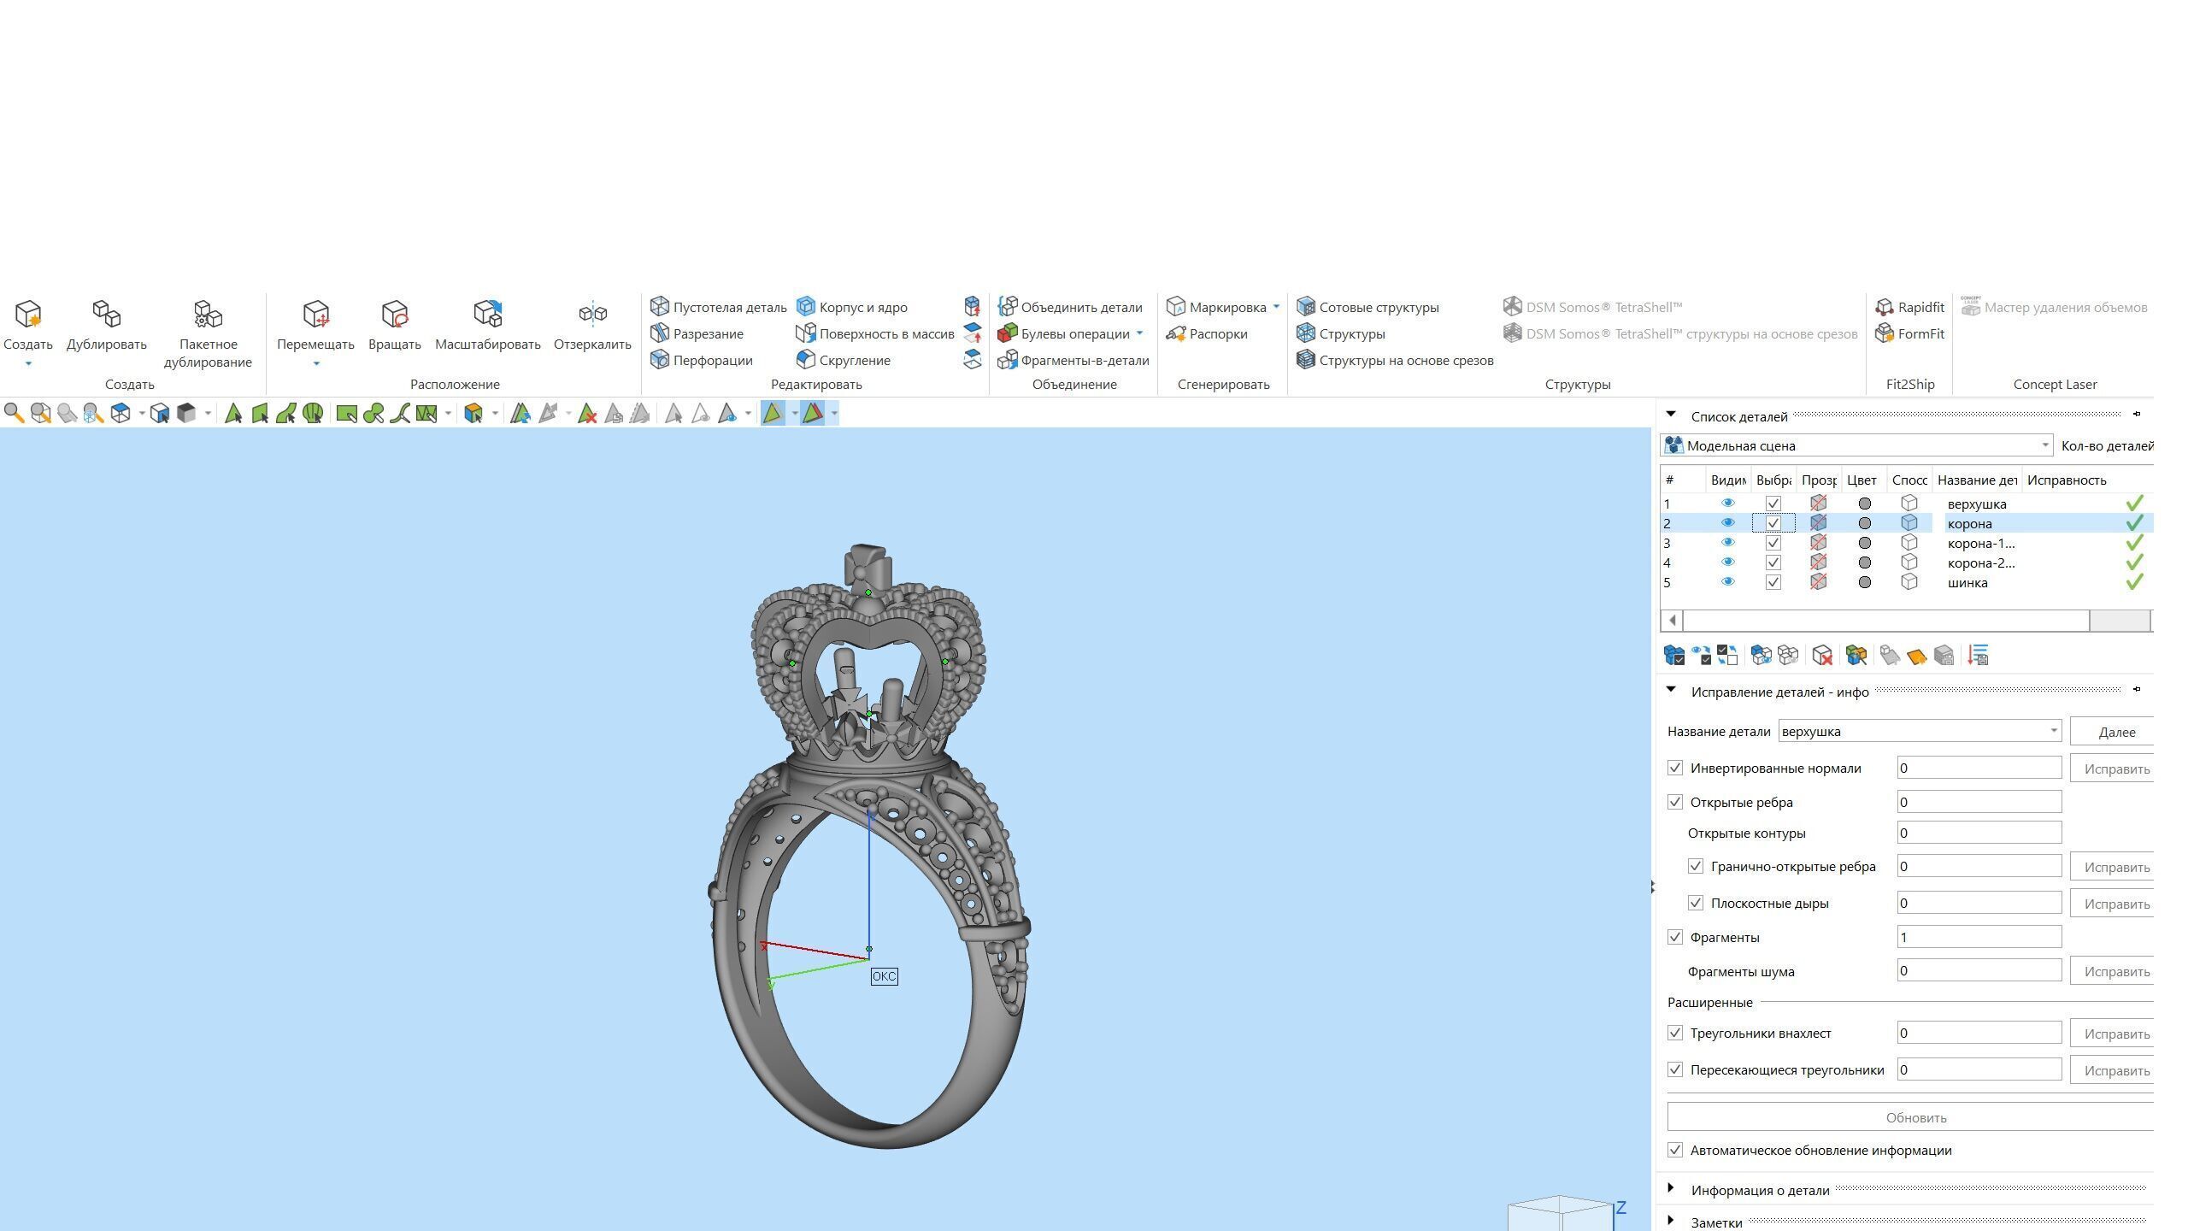Click Корпус и ядро tool
The image size is (2188, 1231).
852,307
